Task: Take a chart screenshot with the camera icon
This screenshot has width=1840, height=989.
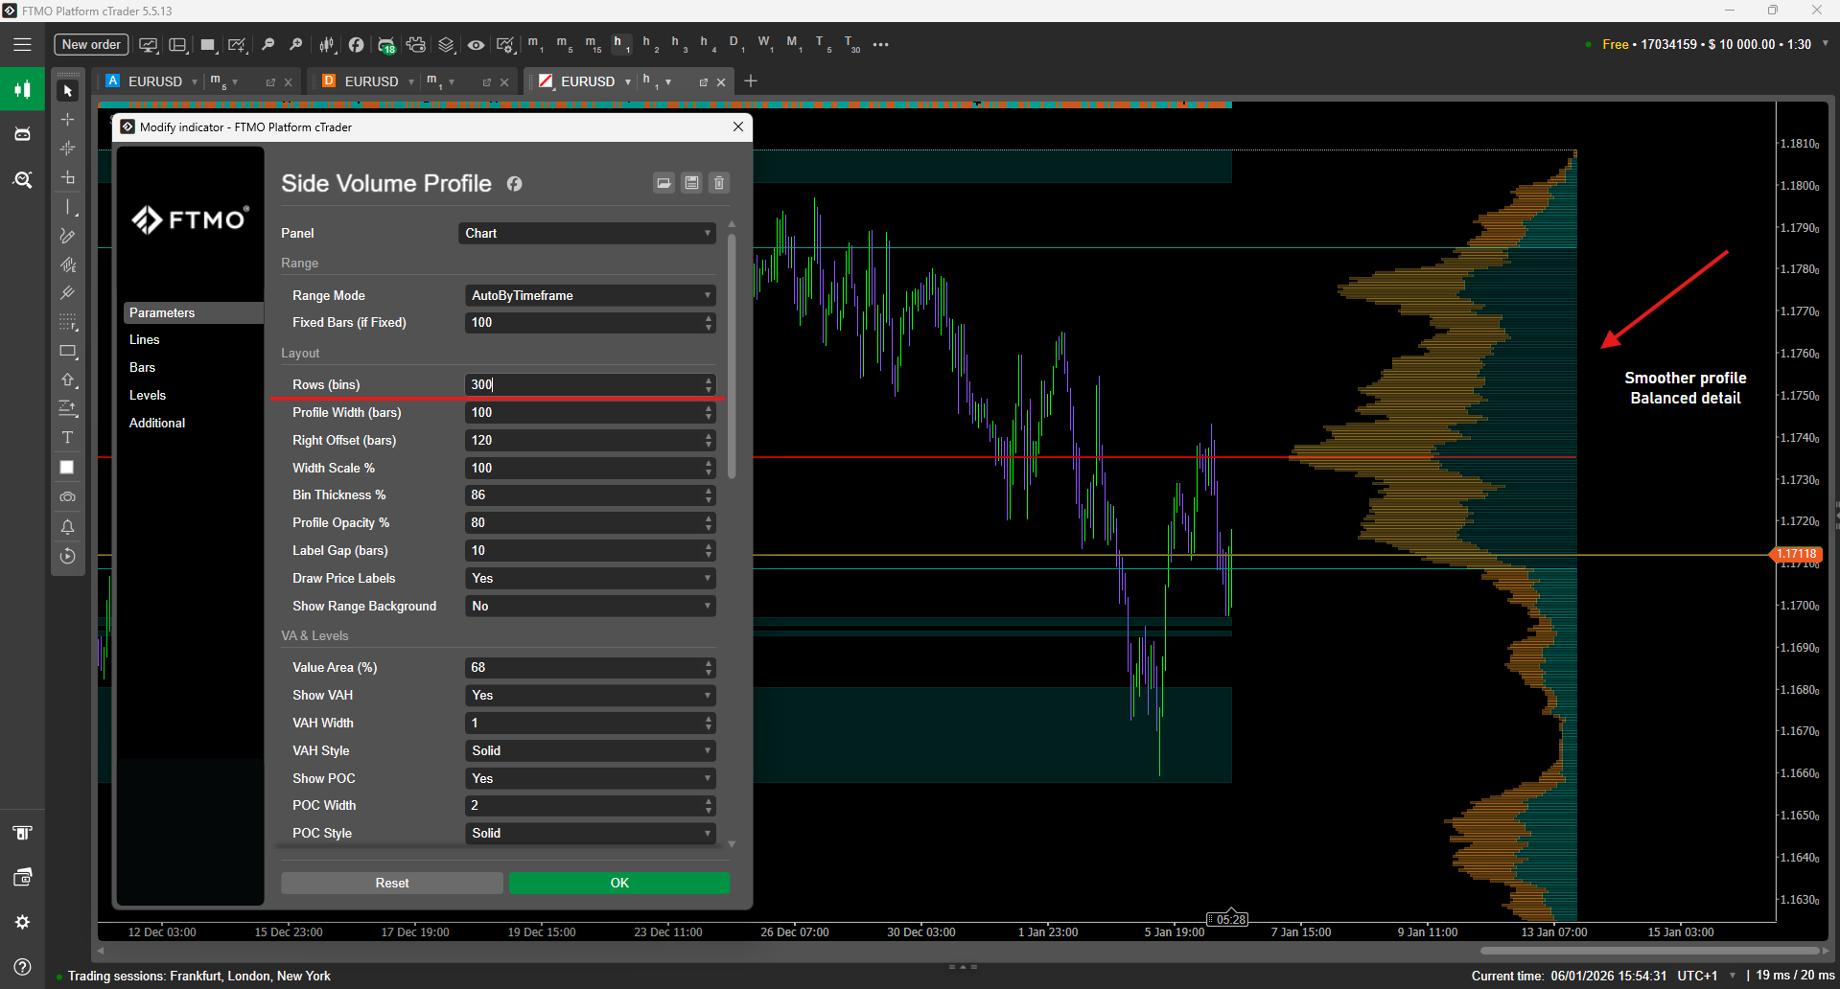Action: [x=67, y=497]
